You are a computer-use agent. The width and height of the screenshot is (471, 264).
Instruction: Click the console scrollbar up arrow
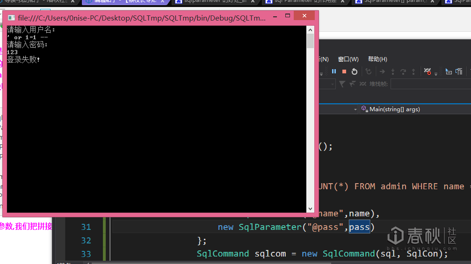[x=310, y=30]
